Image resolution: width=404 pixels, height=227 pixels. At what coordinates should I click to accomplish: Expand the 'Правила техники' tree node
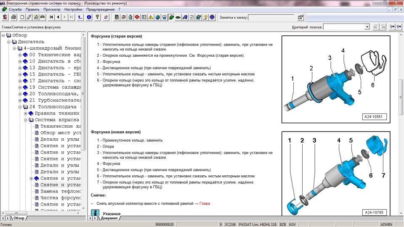tap(26, 113)
